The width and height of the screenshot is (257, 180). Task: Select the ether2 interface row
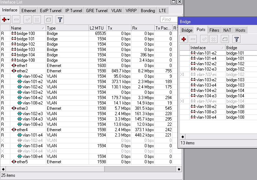(22, 71)
